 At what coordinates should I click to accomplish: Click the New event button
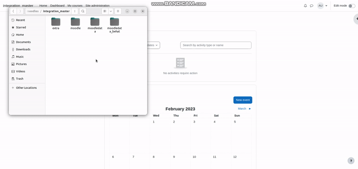243,100
